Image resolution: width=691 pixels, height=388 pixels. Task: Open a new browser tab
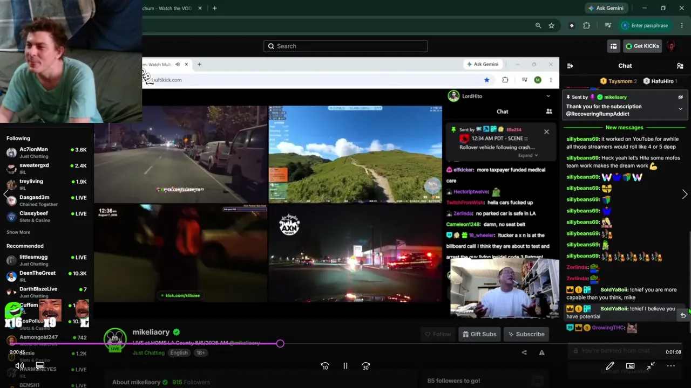point(214,8)
